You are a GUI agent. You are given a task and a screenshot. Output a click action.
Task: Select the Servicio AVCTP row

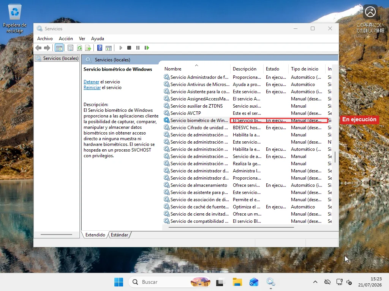(247, 113)
